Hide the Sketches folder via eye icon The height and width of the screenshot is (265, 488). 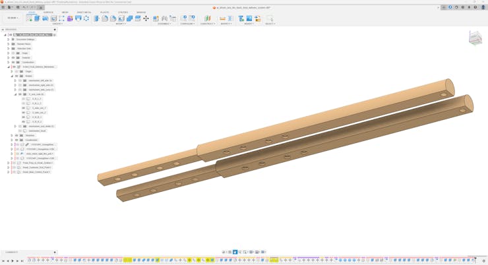(x=16, y=136)
